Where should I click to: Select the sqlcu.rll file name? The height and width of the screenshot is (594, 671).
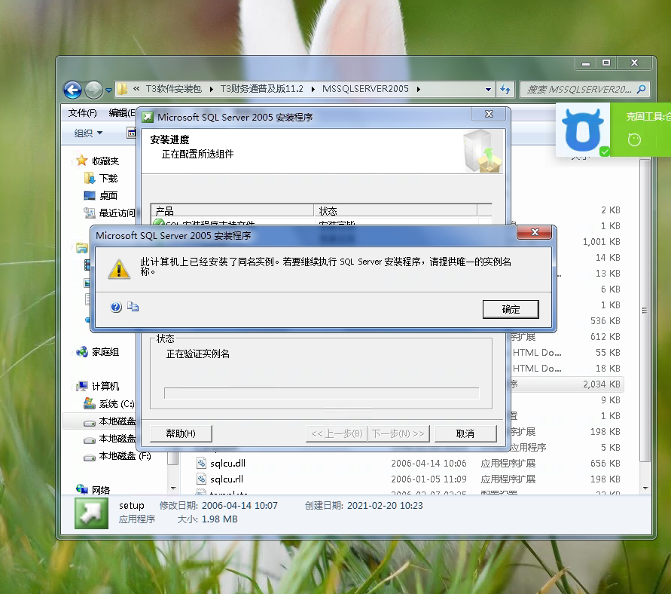click(227, 479)
